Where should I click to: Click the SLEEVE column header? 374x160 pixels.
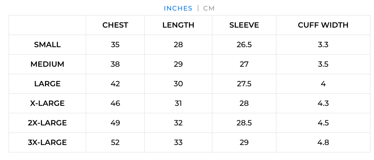pyautogui.click(x=244, y=25)
